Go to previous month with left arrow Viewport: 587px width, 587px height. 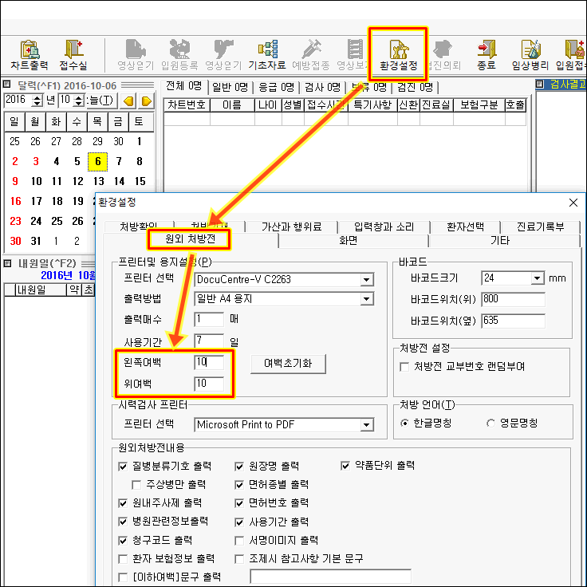tap(128, 100)
